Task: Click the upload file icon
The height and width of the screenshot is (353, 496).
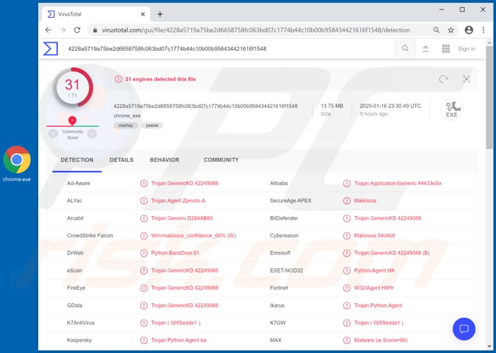Action: pyautogui.click(x=426, y=49)
